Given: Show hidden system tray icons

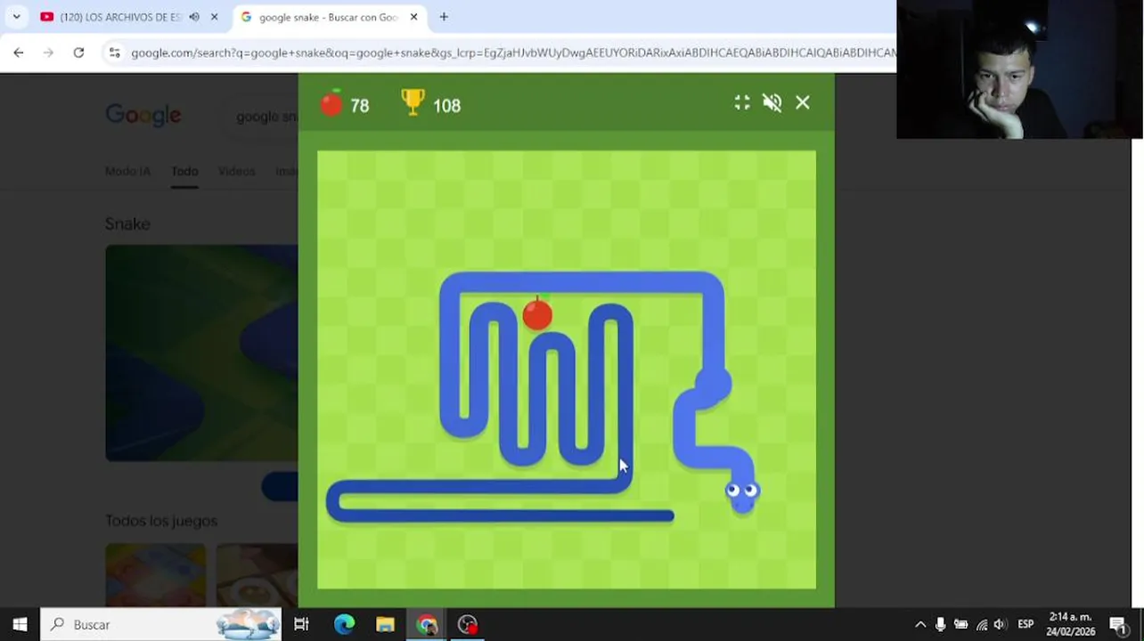Looking at the screenshot, I should click(x=920, y=624).
